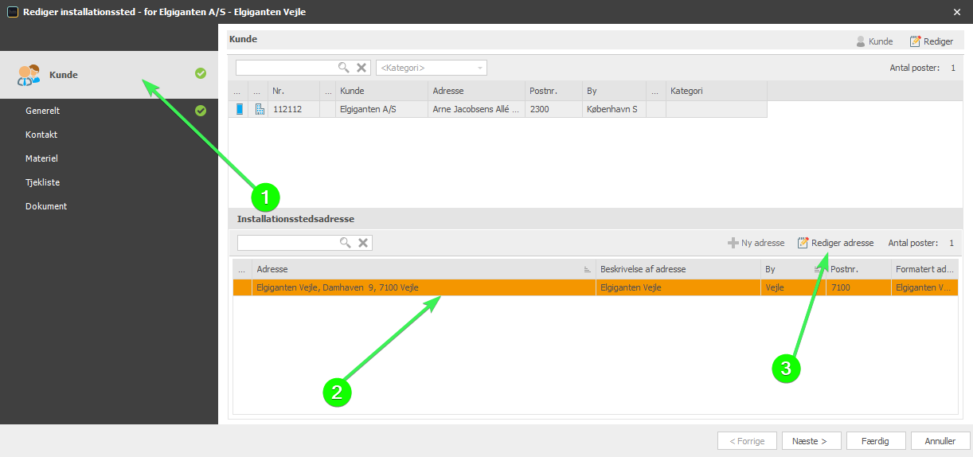Sort customer table by Postnr. column
Image resolution: width=973 pixels, height=457 pixels.
coord(553,91)
